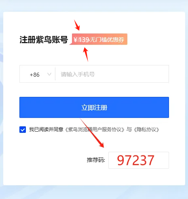Image resolution: width=188 pixels, height=199 pixels.
Task: Click the 97237 referral code field
Action: click(139, 160)
